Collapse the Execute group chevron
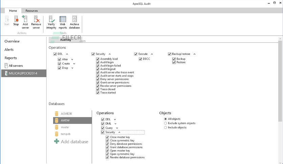 coord(152,54)
